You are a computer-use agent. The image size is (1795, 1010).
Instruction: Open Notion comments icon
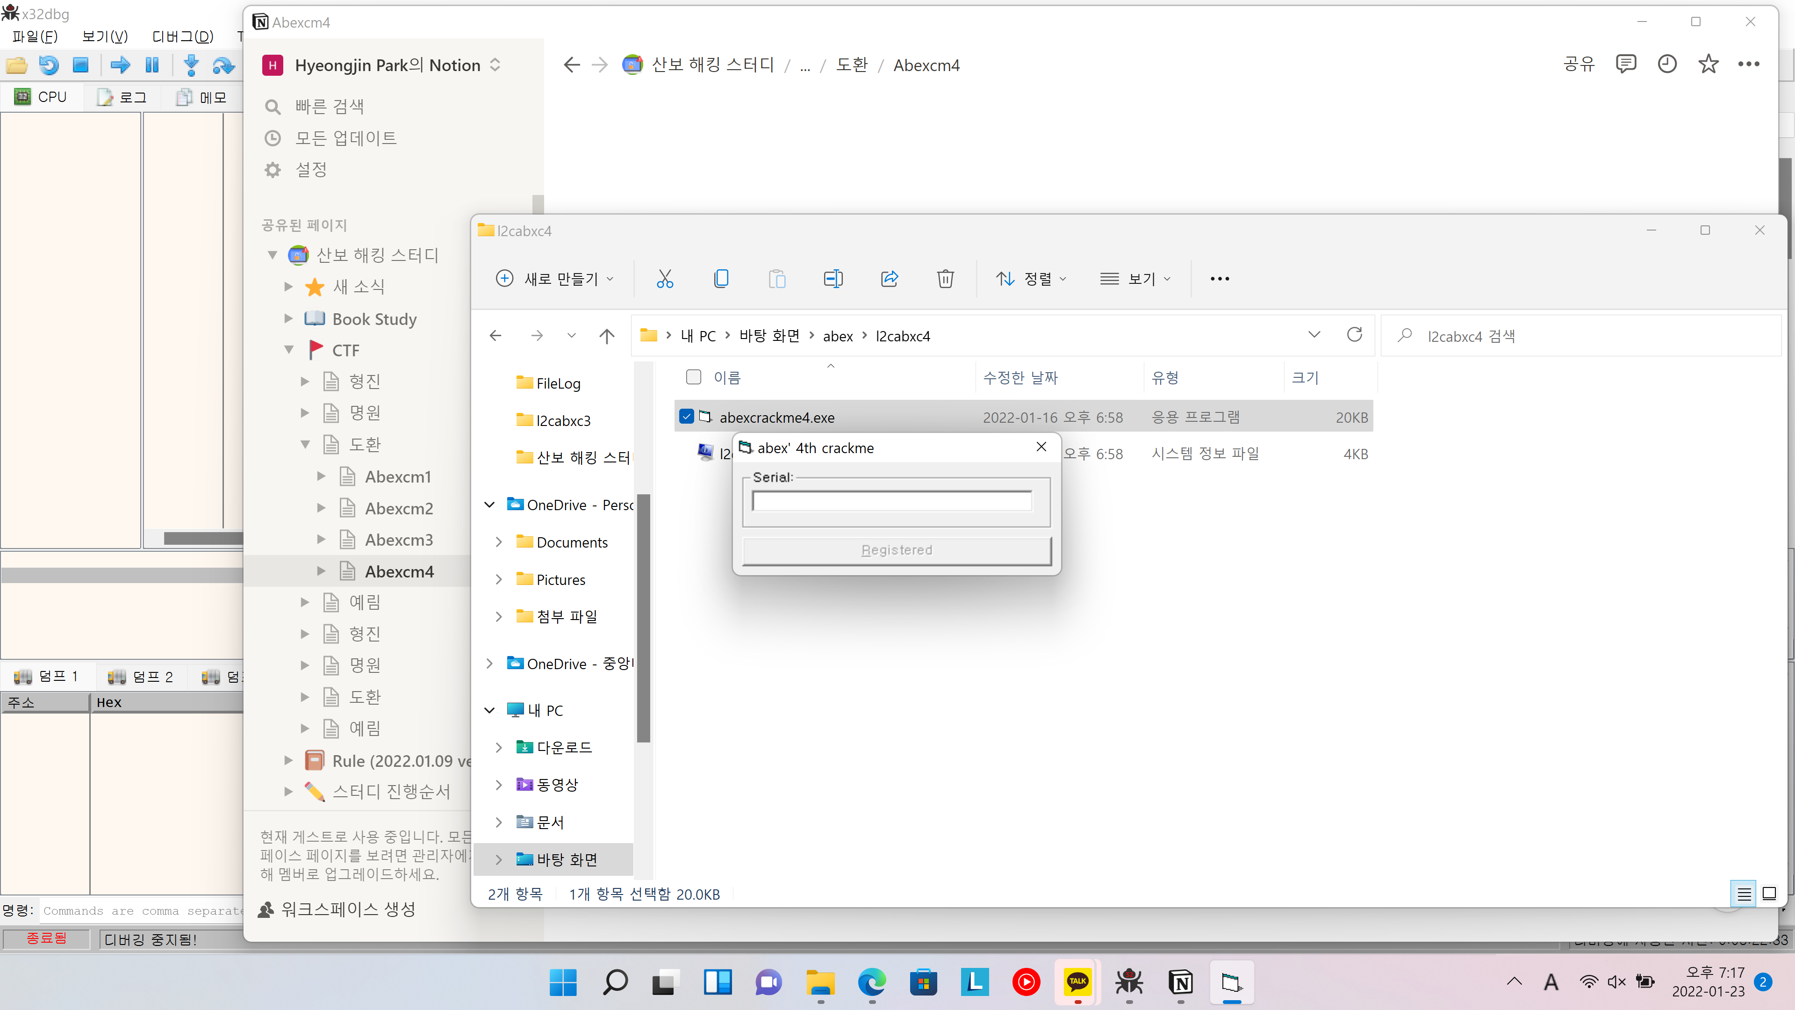1625,64
